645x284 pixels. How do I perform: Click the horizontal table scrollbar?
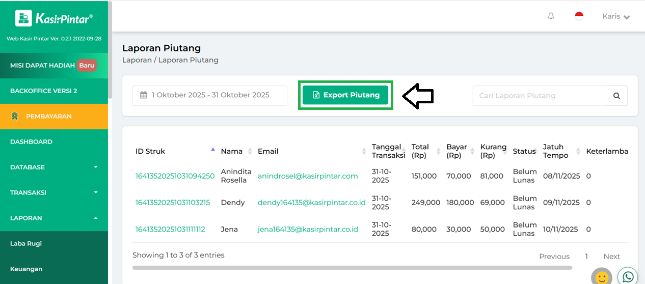(x=352, y=267)
